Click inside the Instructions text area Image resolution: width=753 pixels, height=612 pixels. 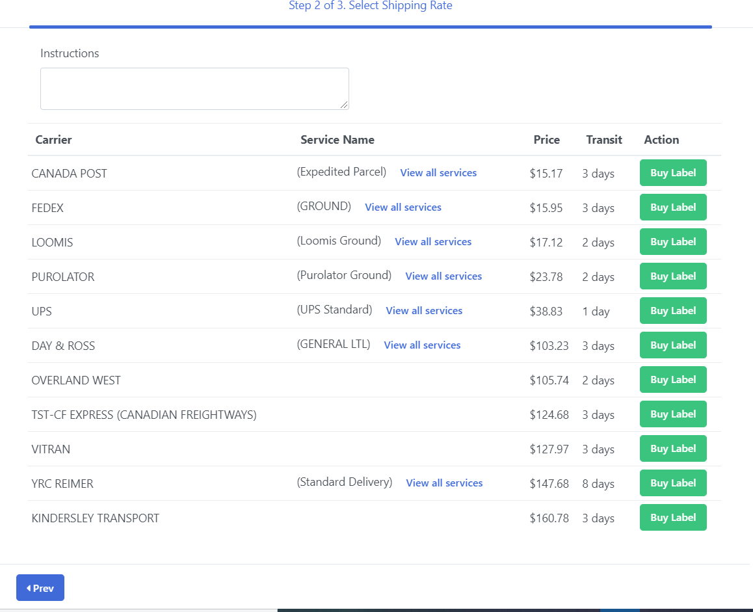click(x=194, y=88)
